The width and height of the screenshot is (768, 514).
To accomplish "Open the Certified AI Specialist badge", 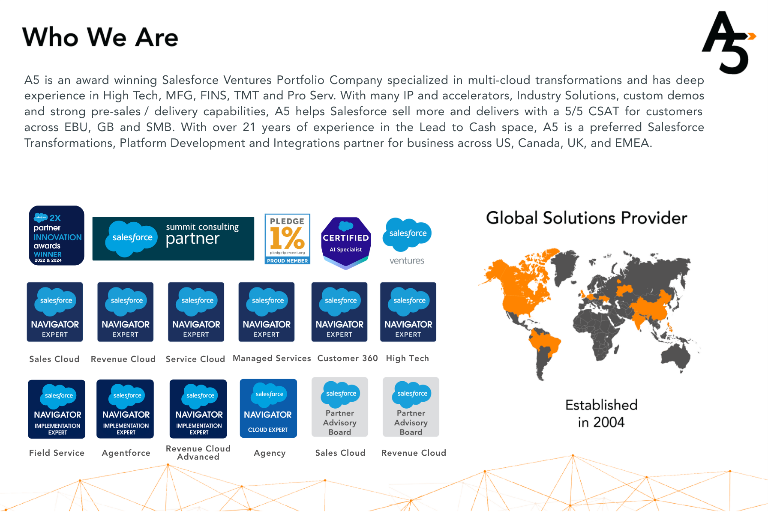I will 346,243.
